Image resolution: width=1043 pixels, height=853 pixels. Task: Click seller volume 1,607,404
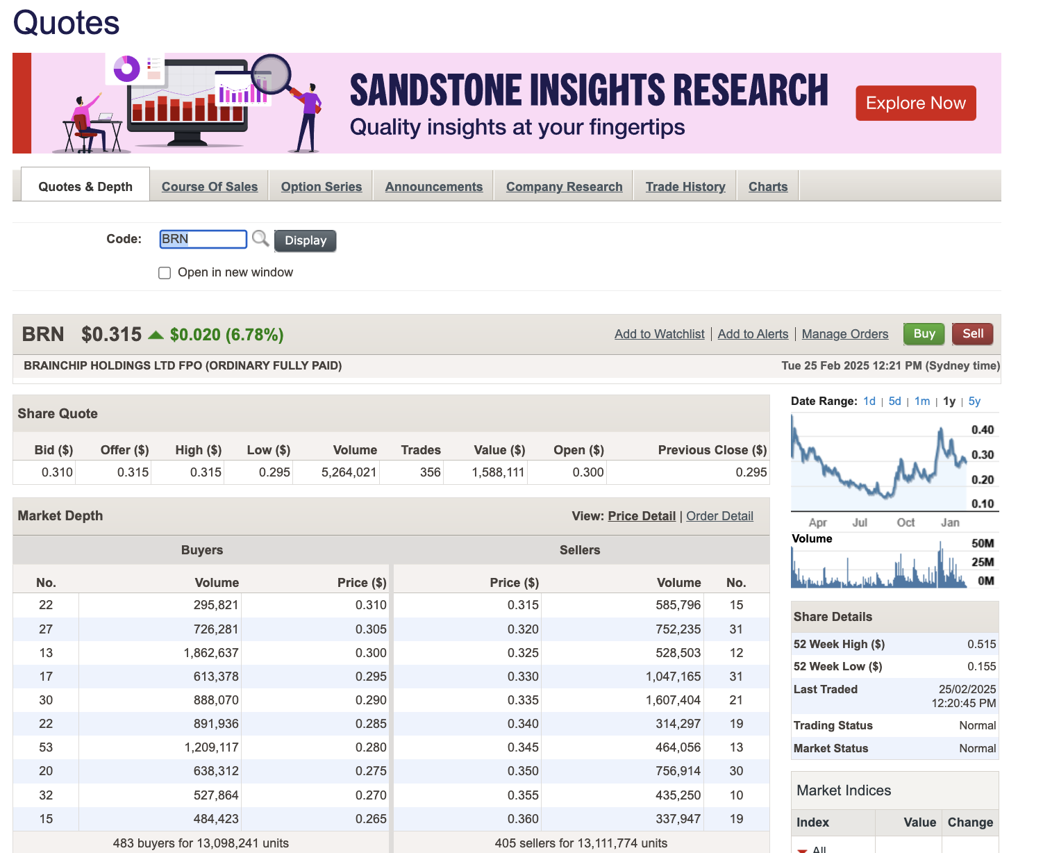pyautogui.click(x=674, y=700)
